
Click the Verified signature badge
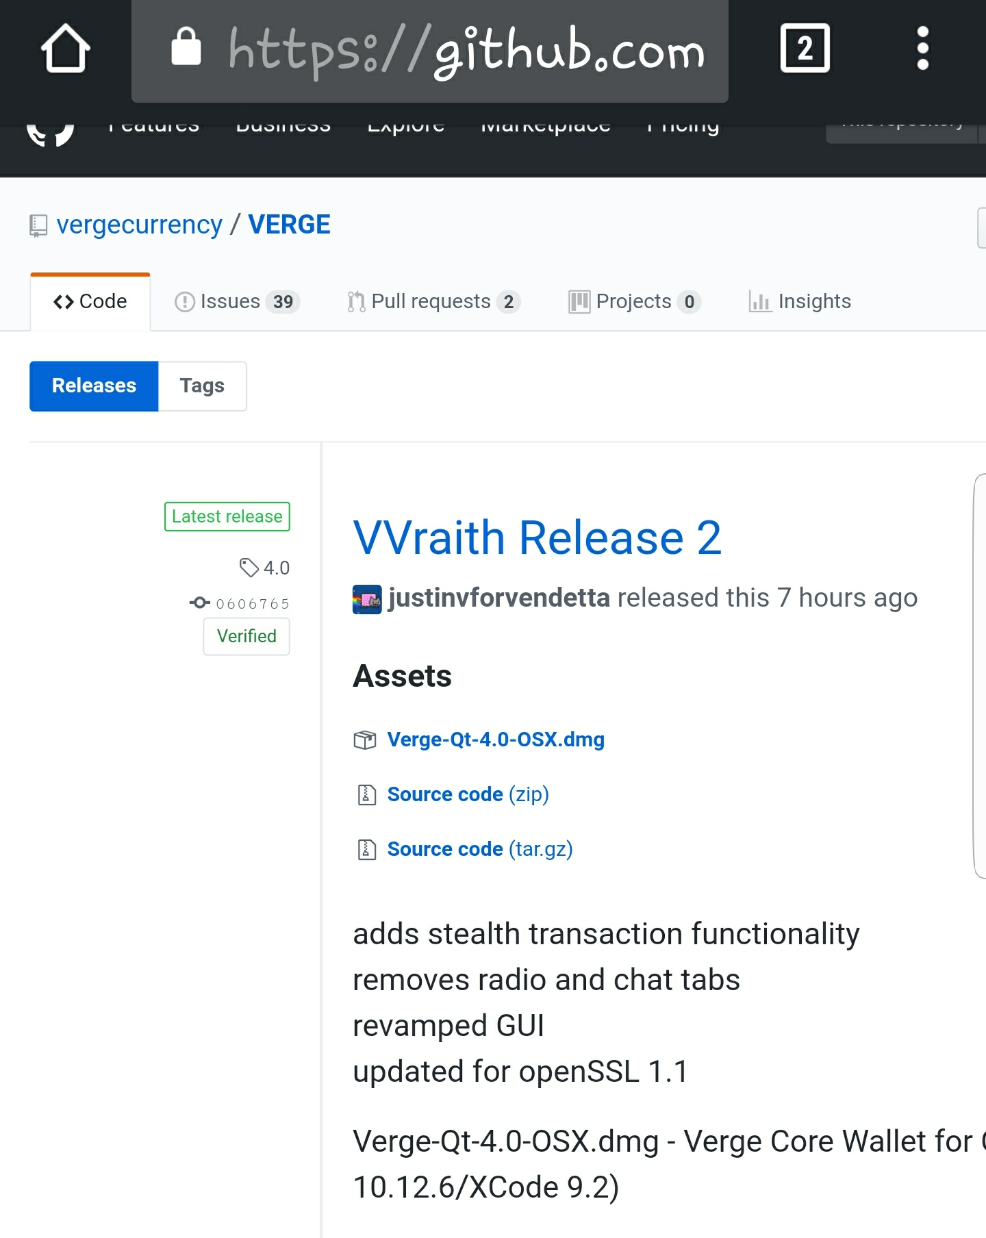pos(246,636)
